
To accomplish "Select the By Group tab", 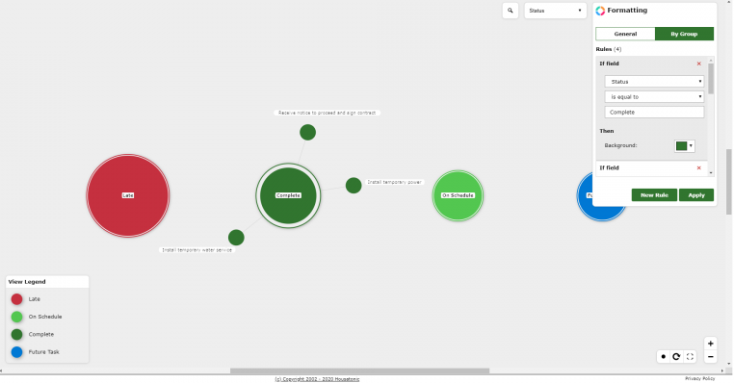I will click(x=684, y=34).
